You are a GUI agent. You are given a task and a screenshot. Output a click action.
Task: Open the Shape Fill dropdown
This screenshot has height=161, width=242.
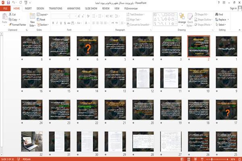[x=201, y=15]
